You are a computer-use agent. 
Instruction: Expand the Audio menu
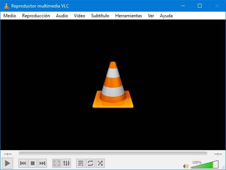62,15
